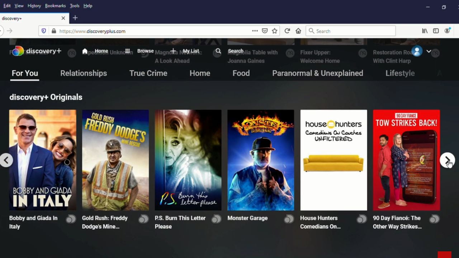Open the P.S. Burn This Letter poster

pyautogui.click(x=188, y=160)
